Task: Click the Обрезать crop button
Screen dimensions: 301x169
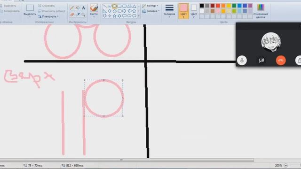Action: (x=47, y=6)
